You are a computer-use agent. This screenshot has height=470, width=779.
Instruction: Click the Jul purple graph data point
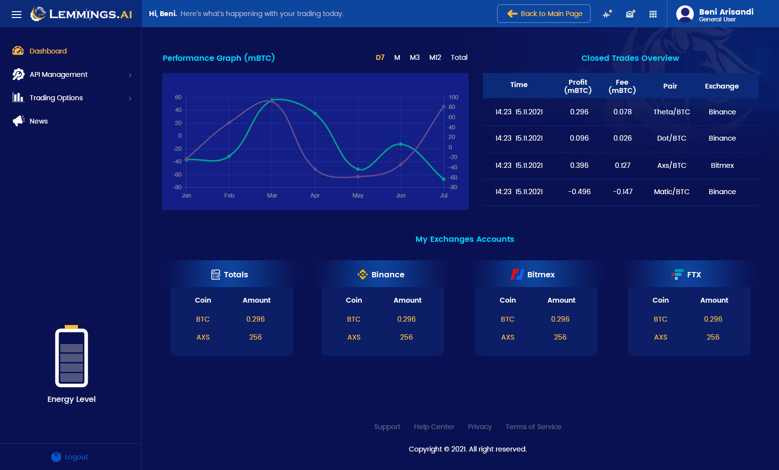point(444,107)
